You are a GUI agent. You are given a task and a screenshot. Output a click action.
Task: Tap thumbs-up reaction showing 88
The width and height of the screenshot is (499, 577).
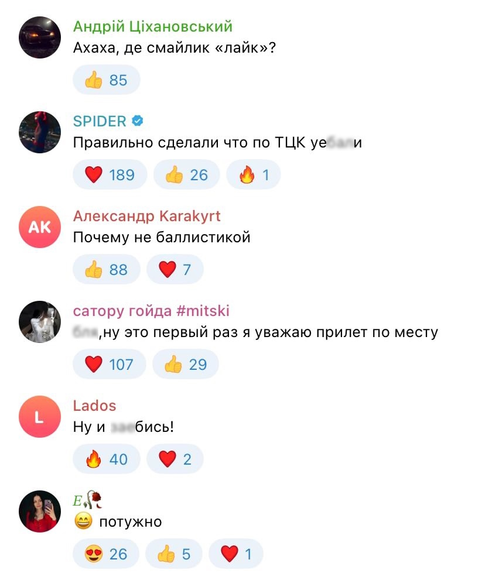(x=107, y=269)
